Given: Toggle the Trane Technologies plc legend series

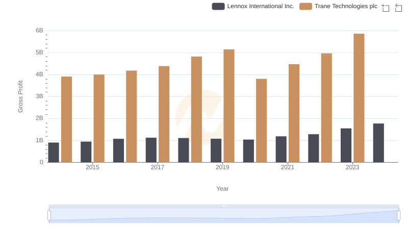Looking at the screenshot, I should click(338, 6).
